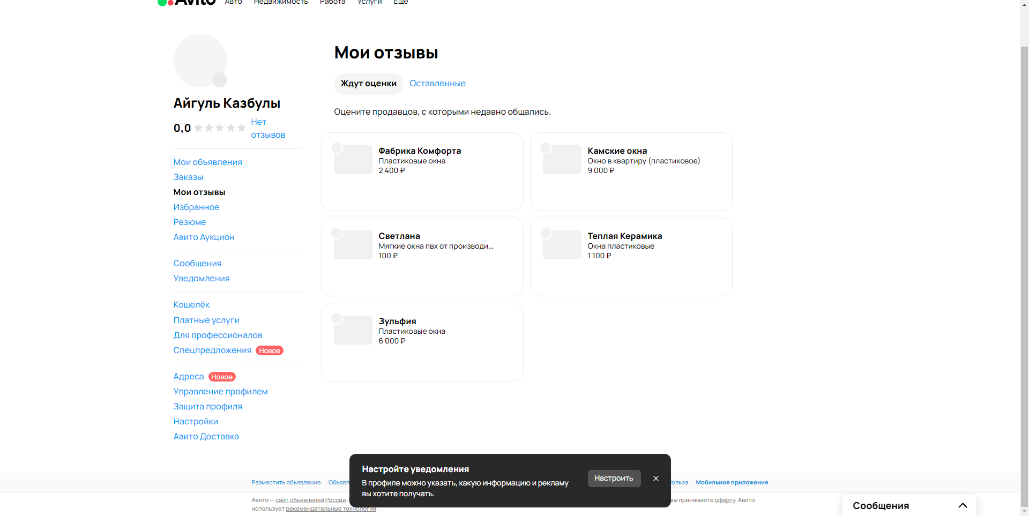
Task: Click Разместить объявление in footer
Action: [286, 483]
